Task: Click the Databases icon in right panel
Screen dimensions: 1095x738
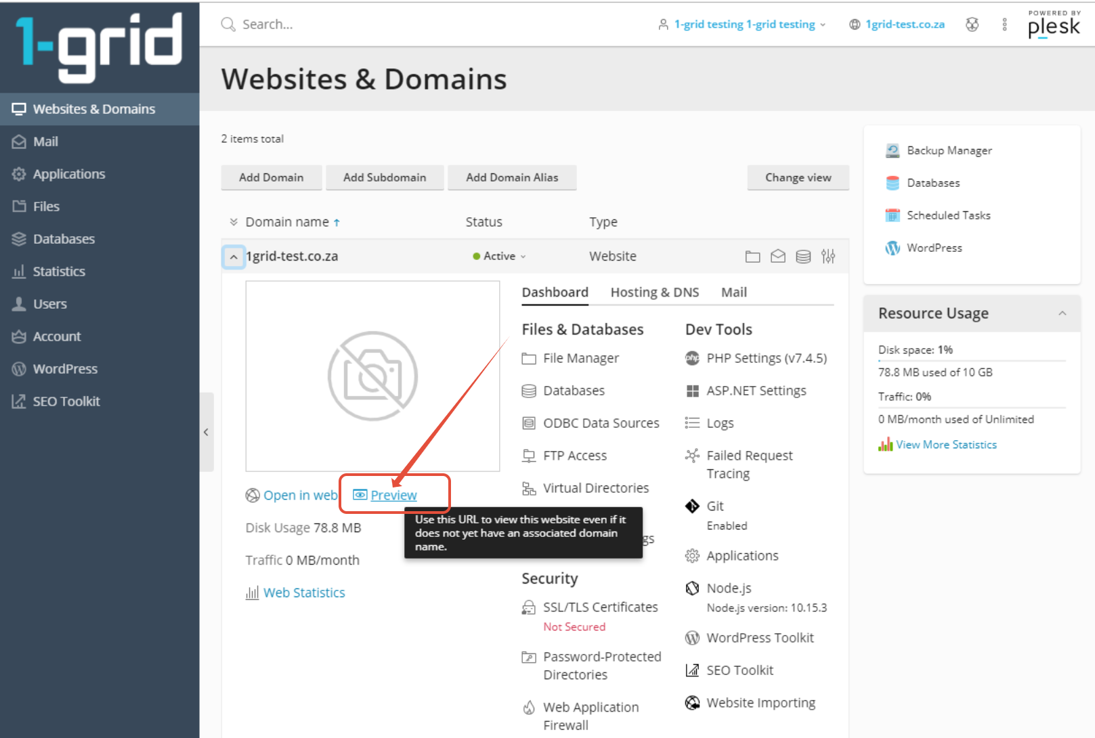Action: coord(893,183)
